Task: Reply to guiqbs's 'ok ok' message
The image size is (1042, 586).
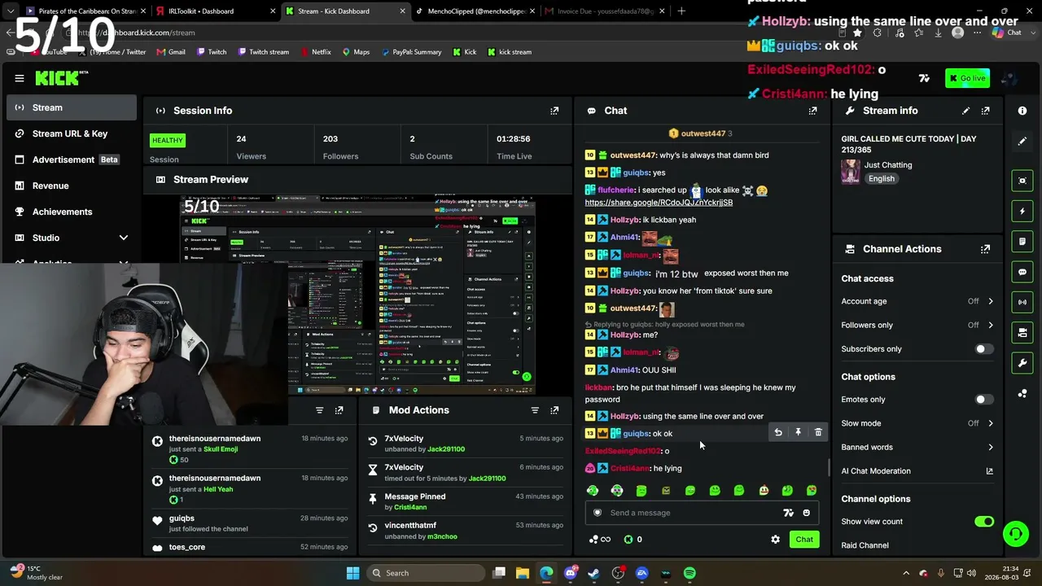Action: click(x=778, y=433)
